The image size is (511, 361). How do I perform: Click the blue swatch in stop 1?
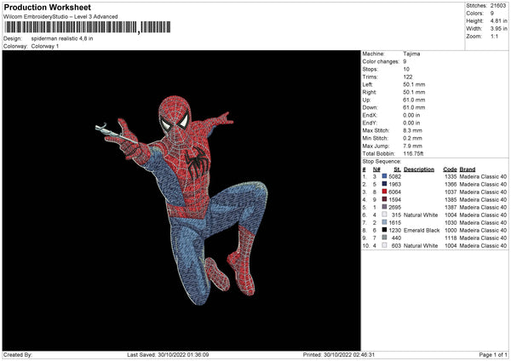(x=385, y=176)
